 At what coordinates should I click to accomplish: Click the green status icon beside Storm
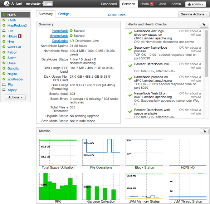4,58
